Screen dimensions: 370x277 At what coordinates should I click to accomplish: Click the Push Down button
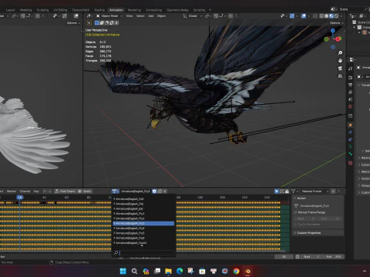coord(66,191)
